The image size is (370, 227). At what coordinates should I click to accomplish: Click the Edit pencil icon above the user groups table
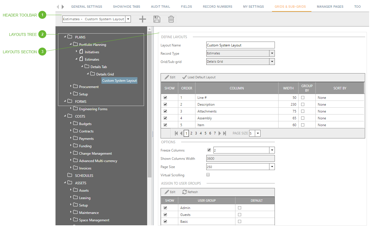pyautogui.click(x=170, y=192)
